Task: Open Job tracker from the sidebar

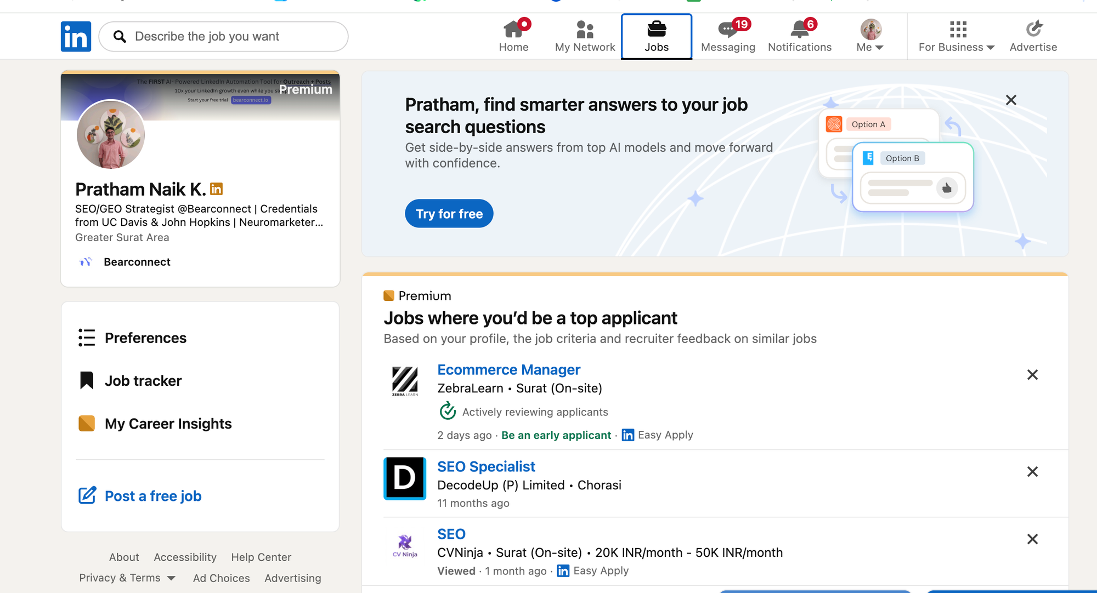Action: pos(143,380)
